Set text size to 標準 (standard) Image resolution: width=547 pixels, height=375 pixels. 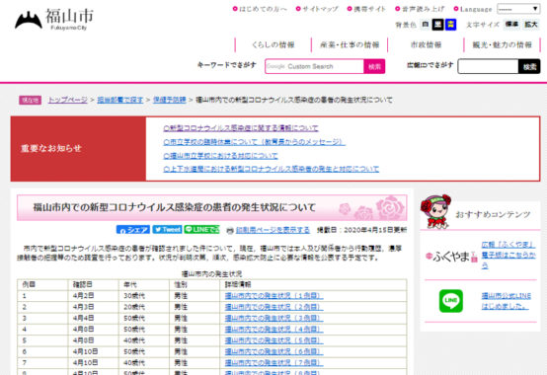(x=511, y=25)
